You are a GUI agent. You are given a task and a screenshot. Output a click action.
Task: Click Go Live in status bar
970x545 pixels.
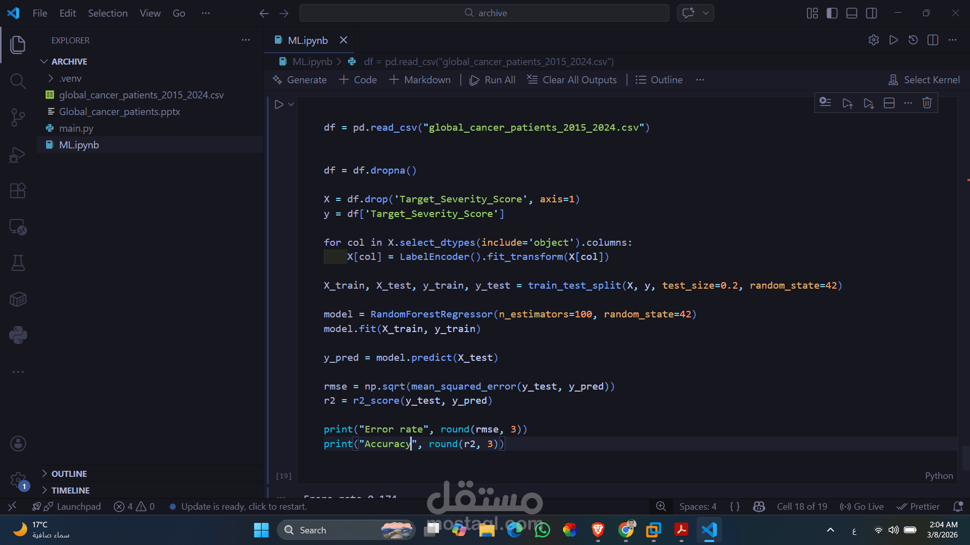point(862,507)
